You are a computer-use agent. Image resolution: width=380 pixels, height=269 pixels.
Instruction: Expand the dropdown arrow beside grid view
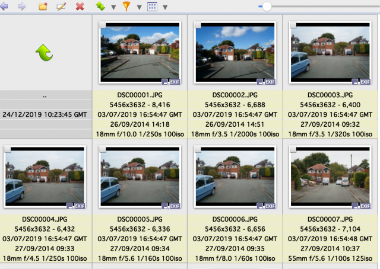tap(165, 8)
